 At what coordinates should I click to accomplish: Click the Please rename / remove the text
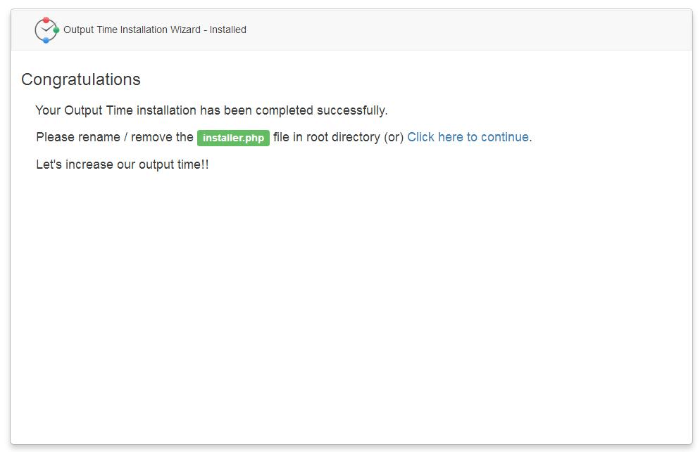pos(115,137)
